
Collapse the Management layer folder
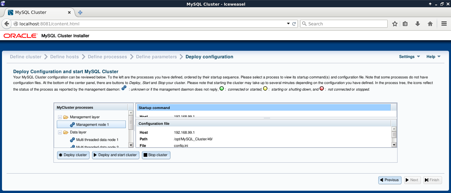coord(60,117)
